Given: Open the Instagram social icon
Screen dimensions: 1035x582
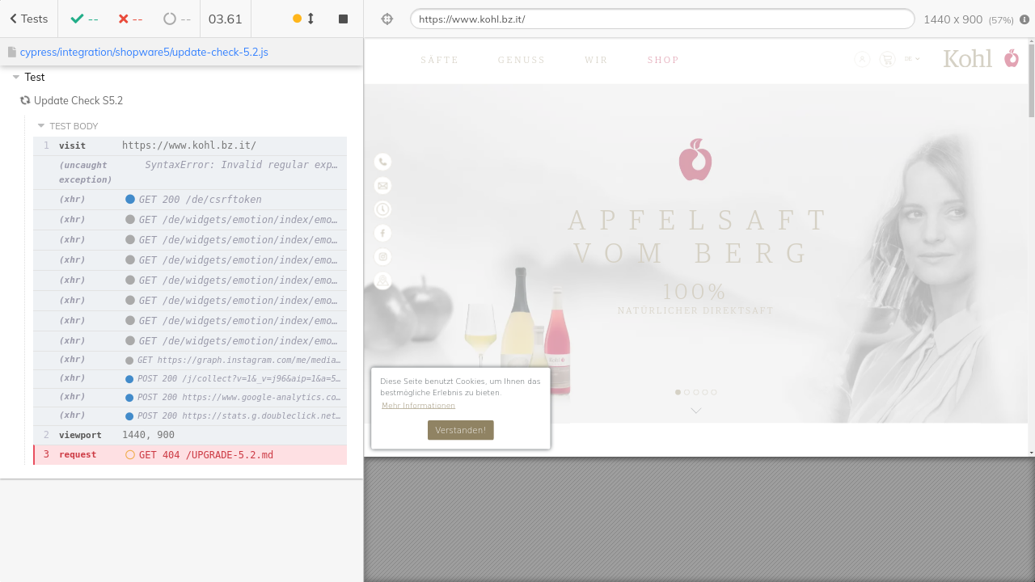Looking at the screenshot, I should coord(382,257).
